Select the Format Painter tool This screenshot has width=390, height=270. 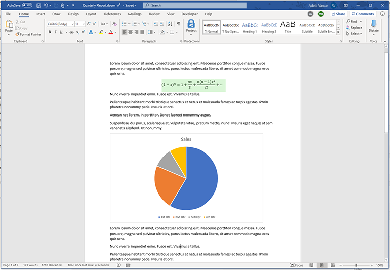click(28, 34)
